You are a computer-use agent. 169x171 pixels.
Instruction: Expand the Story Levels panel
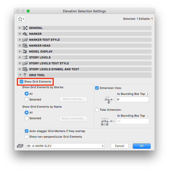pos(20,57)
